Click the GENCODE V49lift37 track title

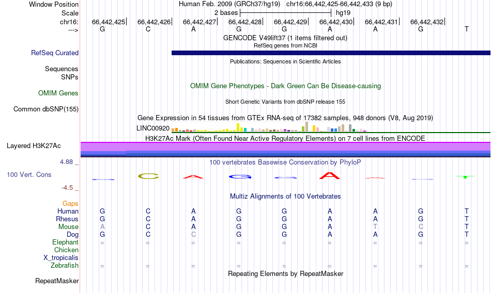pos(285,38)
